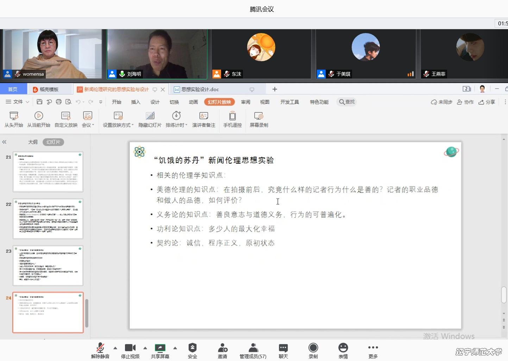Click the 隐藏幻灯片 hide slide icon
Screen dimensions: 508x361
(150, 116)
